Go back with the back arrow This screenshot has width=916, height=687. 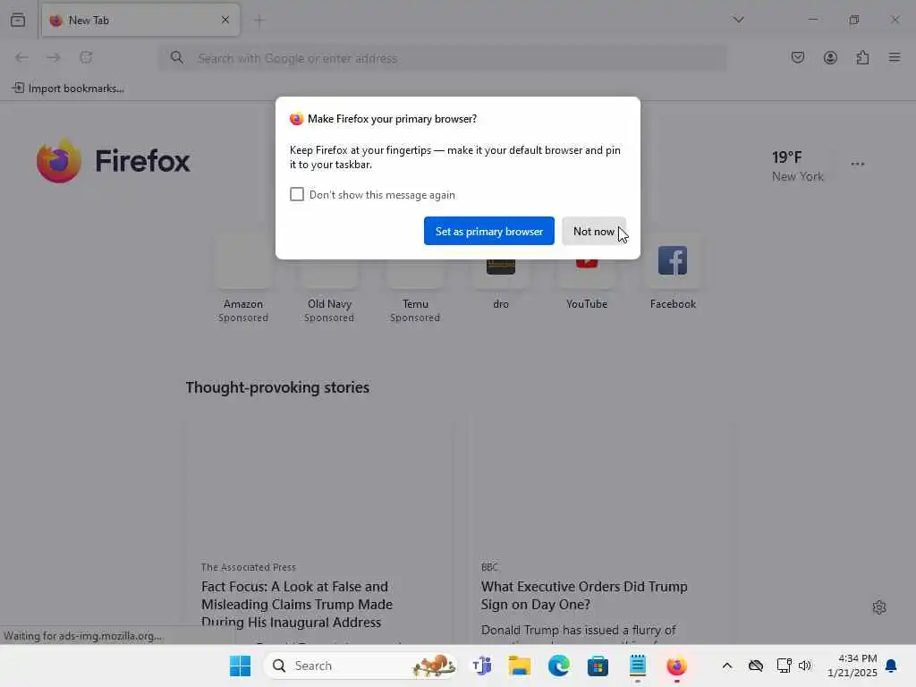pyautogui.click(x=21, y=57)
